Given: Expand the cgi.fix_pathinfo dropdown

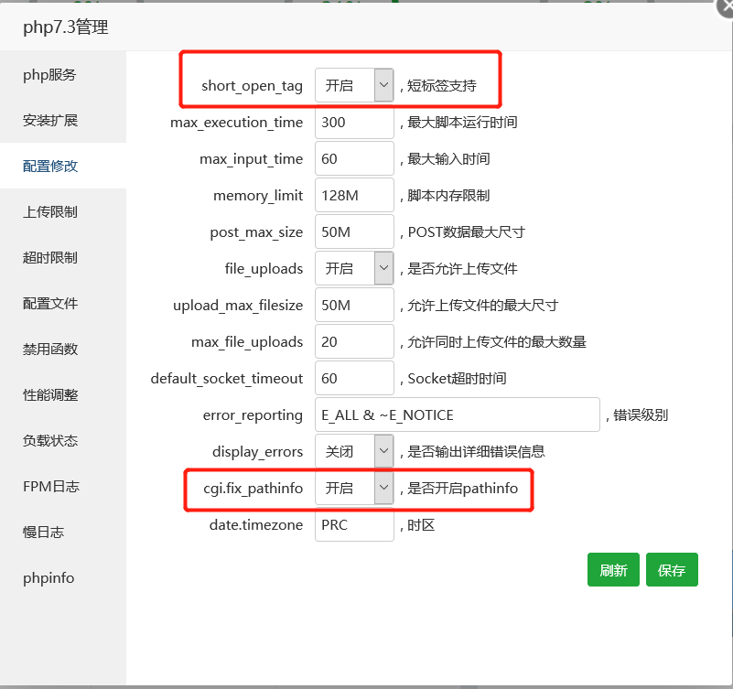Looking at the screenshot, I should [354, 489].
